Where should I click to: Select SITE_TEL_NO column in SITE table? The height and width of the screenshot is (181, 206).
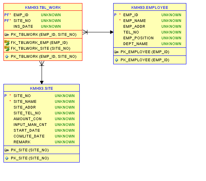[x=27, y=113]
